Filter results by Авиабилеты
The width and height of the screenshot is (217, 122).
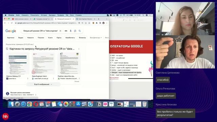[x=70, y=38]
